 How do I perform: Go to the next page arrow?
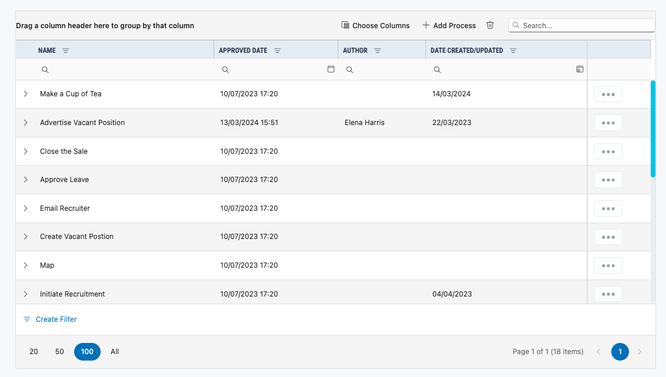pos(640,352)
